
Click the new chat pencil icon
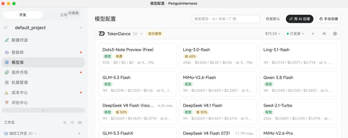[x=7, y=40]
